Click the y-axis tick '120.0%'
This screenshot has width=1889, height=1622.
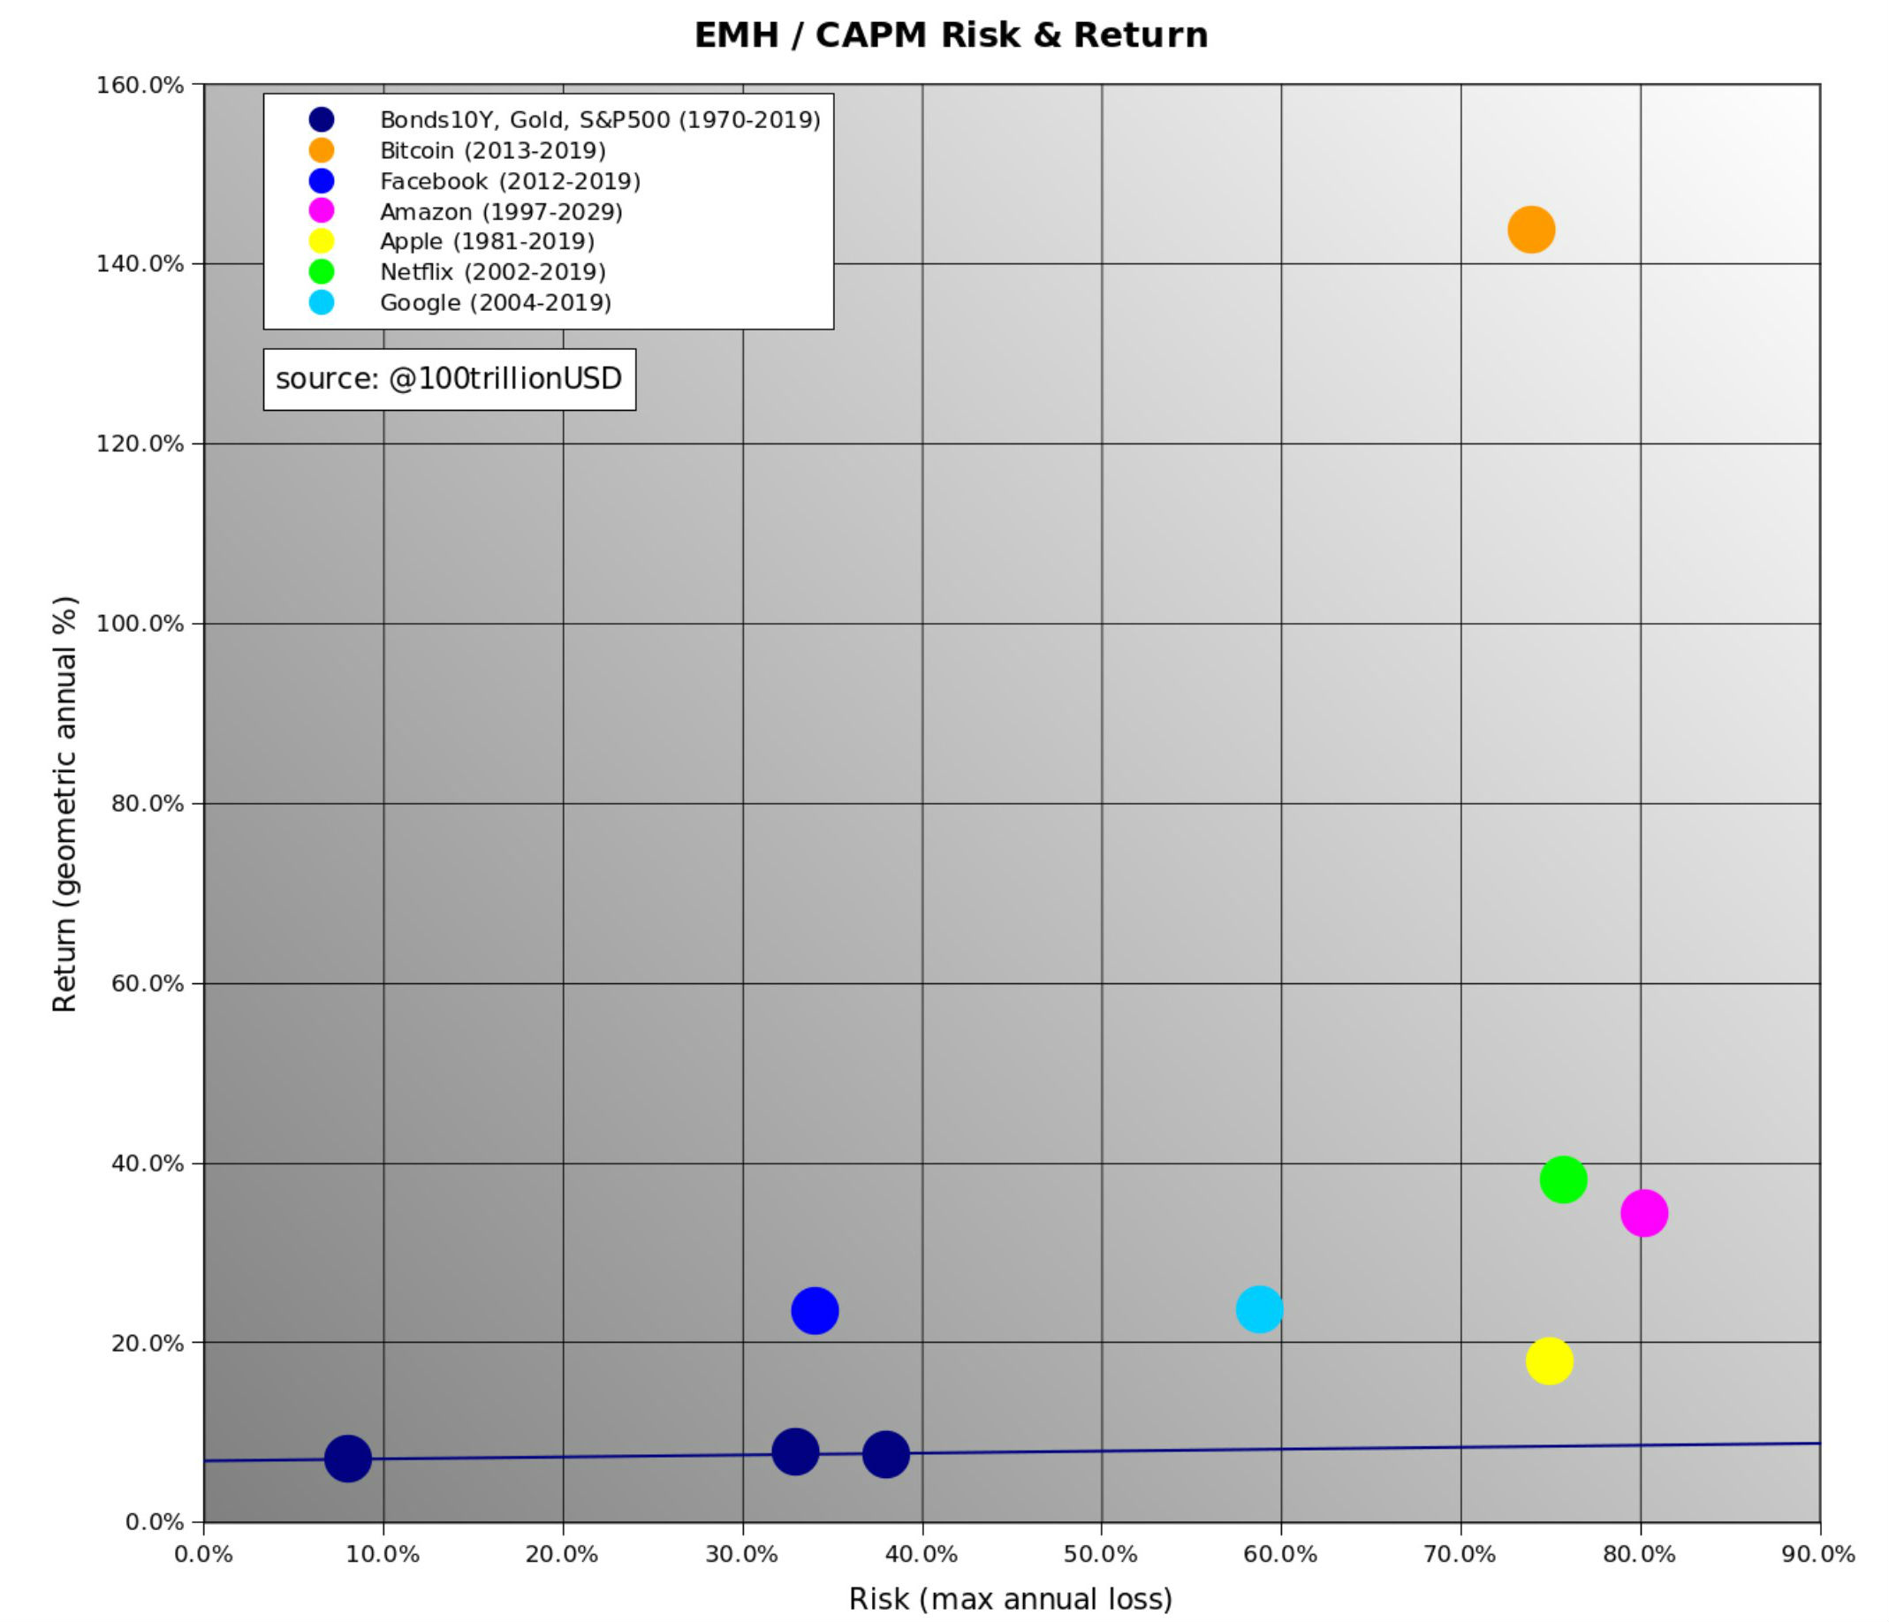tap(140, 444)
